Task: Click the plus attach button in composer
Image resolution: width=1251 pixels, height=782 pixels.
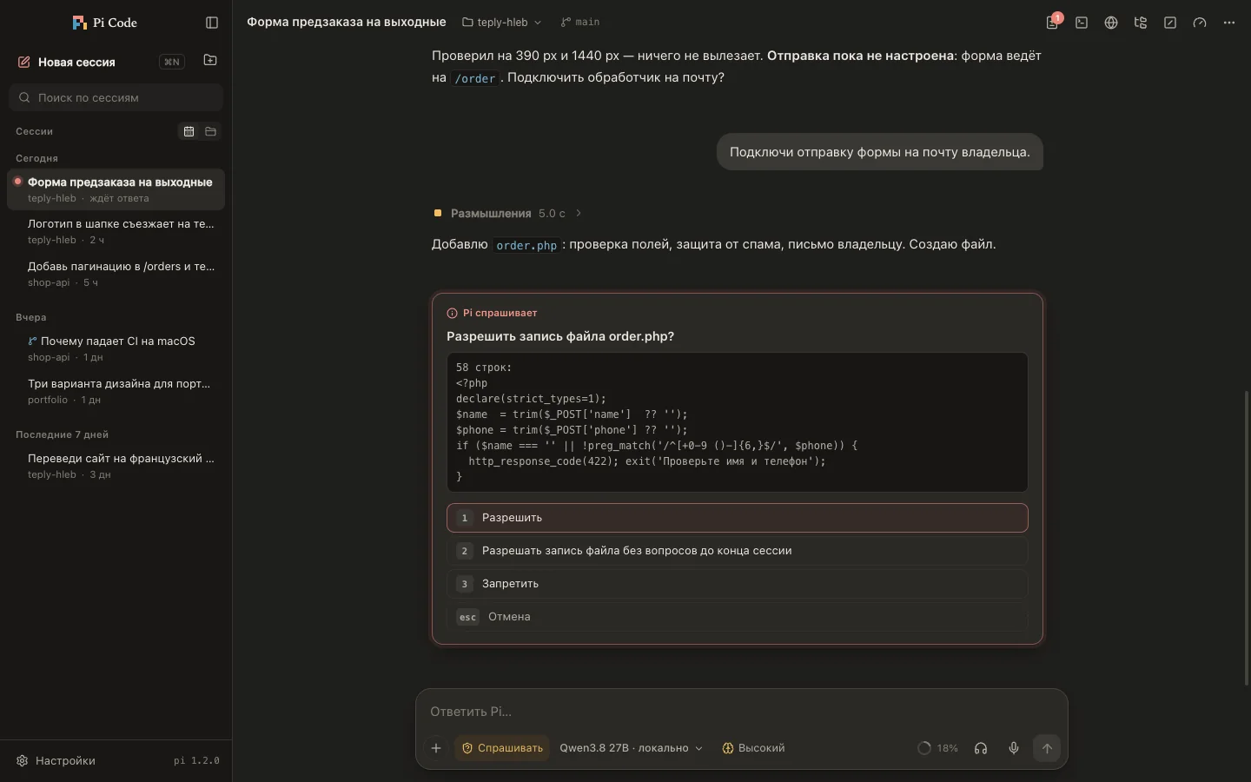Action: click(x=436, y=748)
